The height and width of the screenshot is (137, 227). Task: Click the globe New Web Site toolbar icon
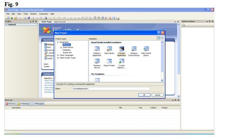12,18
